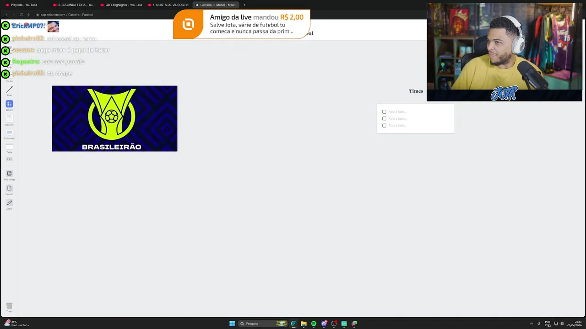
Task: Click the first 'Add a task...' field
Action: click(x=397, y=111)
